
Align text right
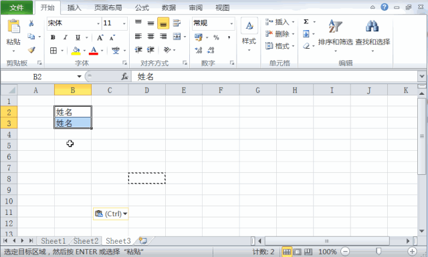point(163,36)
